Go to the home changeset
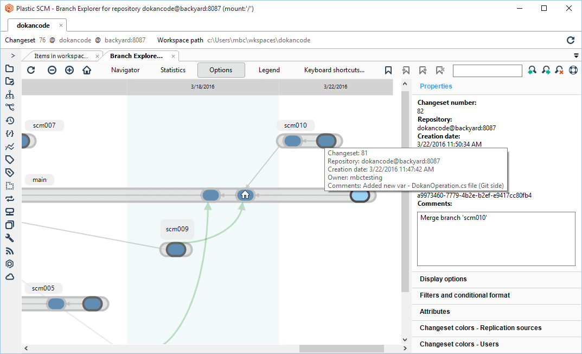 pos(87,70)
